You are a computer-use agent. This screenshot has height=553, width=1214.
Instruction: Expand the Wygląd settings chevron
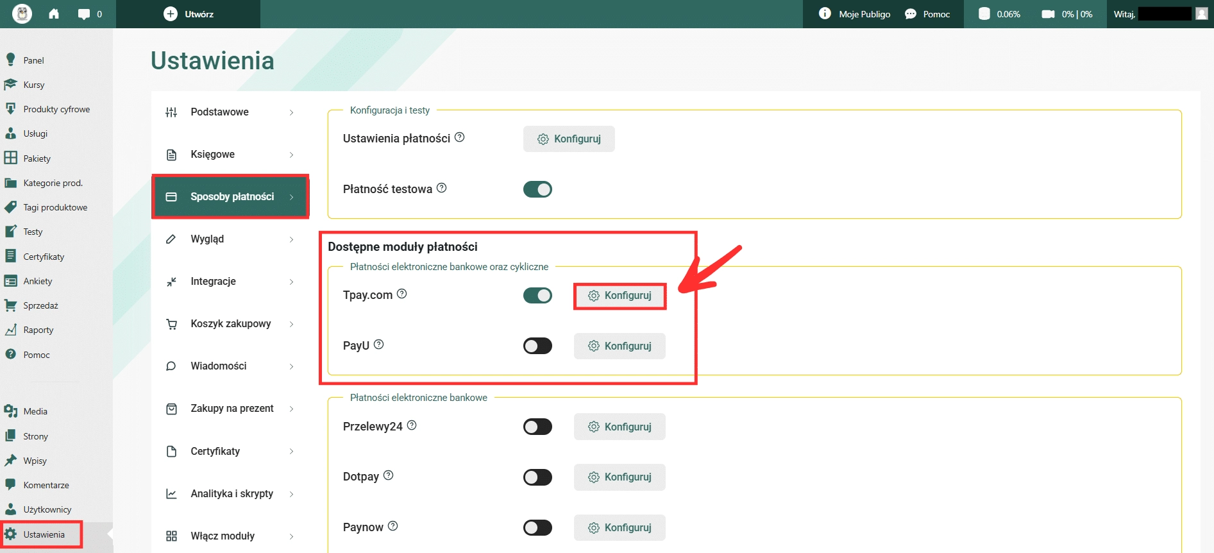[291, 239]
